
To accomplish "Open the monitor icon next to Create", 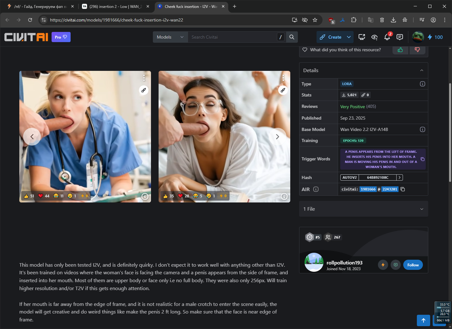I will [x=362, y=37].
